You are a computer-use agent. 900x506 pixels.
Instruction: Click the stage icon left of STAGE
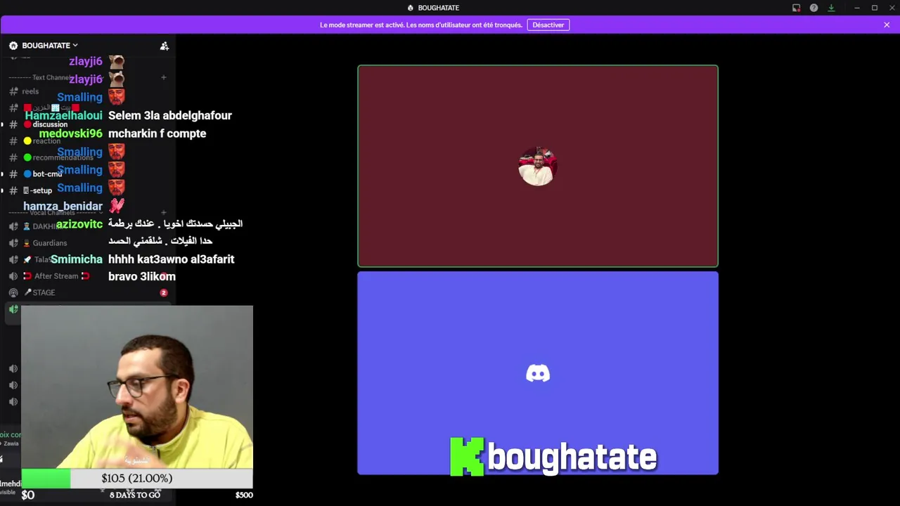click(x=13, y=292)
